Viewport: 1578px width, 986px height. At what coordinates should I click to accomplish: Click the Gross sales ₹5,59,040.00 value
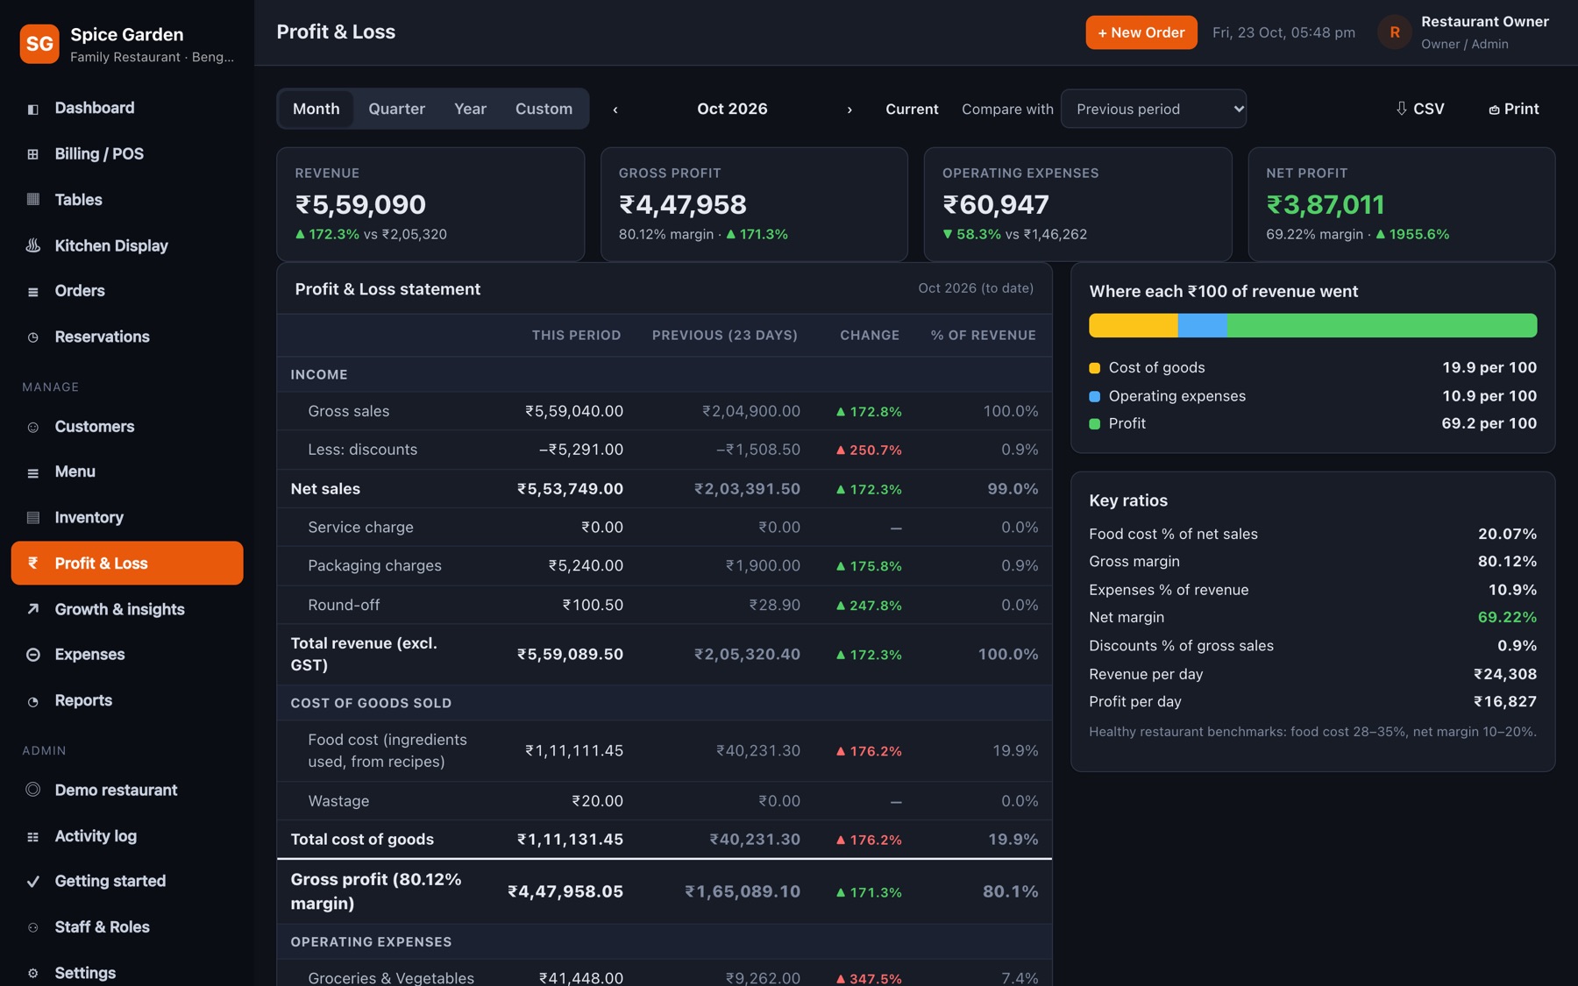pyautogui.click(x=573, y=411)
